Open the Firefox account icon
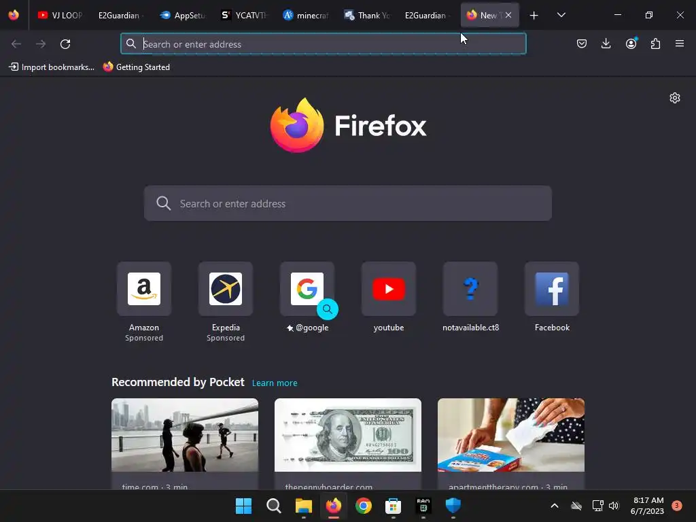The width and height of the screenshot is (696, 522). [x=631, y=43]
